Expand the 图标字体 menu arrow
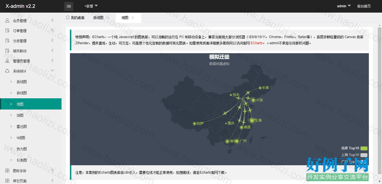382x184 pixels. 52,170
